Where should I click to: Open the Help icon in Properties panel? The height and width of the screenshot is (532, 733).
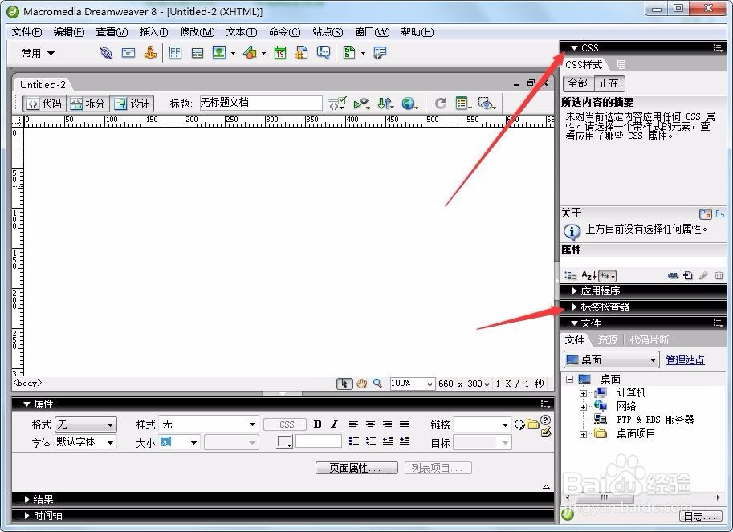click(x=545, y=420)
